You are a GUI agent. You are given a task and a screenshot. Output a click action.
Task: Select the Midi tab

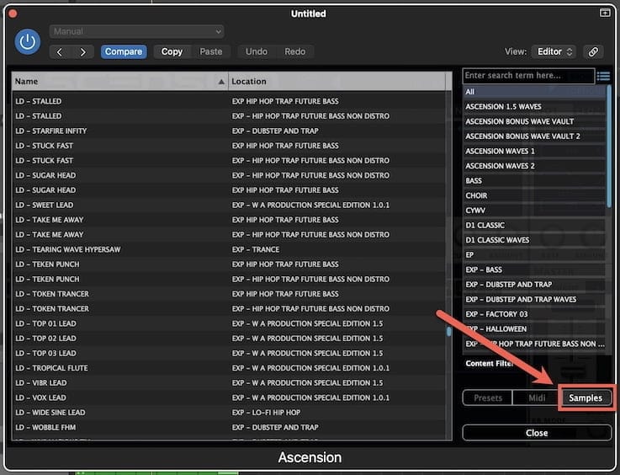pos(537,398)
